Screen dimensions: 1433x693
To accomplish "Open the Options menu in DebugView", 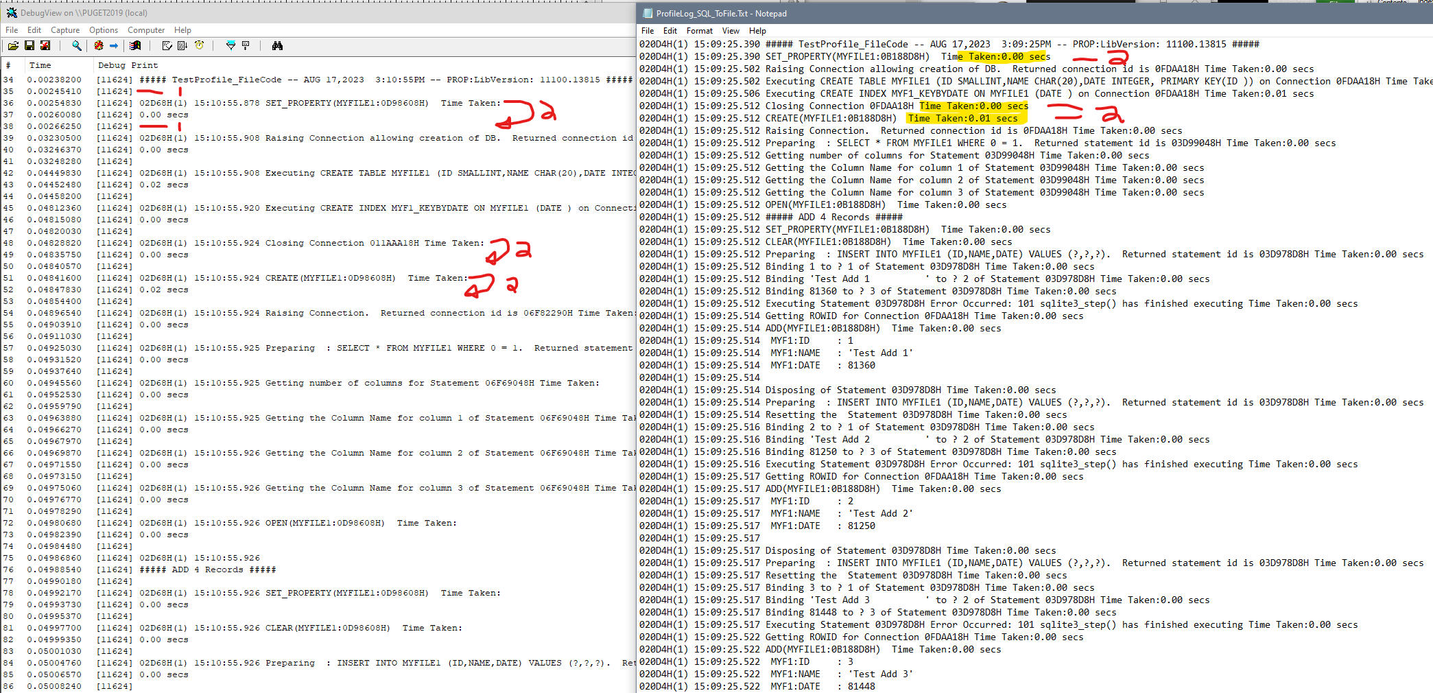I will 104,30.
